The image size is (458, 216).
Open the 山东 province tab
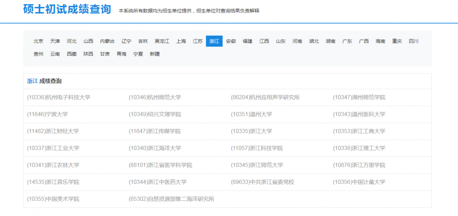point(281,41)
